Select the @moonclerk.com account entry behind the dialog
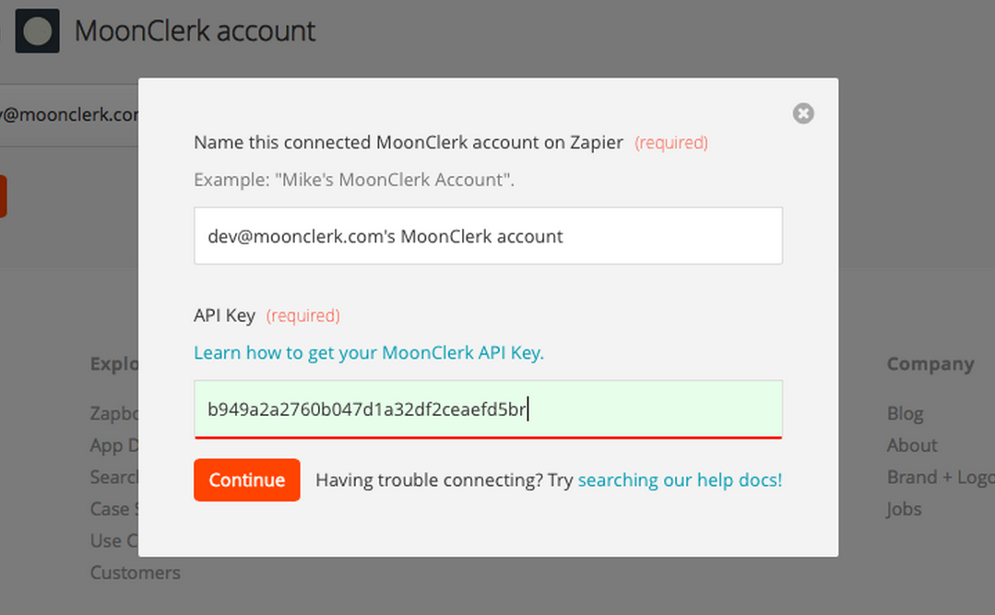 pyautogui.click(x=69, y=115)
